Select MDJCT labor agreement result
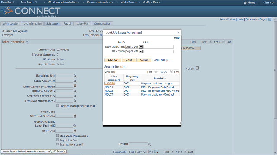277x155 pixels. click(x=109, y=95)
